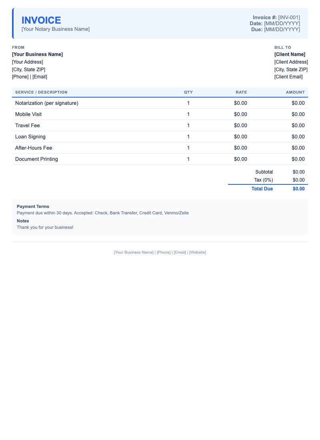Select the Payment due within 30 days text
This screenshot has width=320, height=440.
pyautogui.click(x=103, y=213)
